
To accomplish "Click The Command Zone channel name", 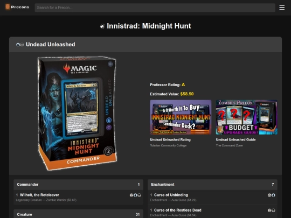I will tap(229, 145).
